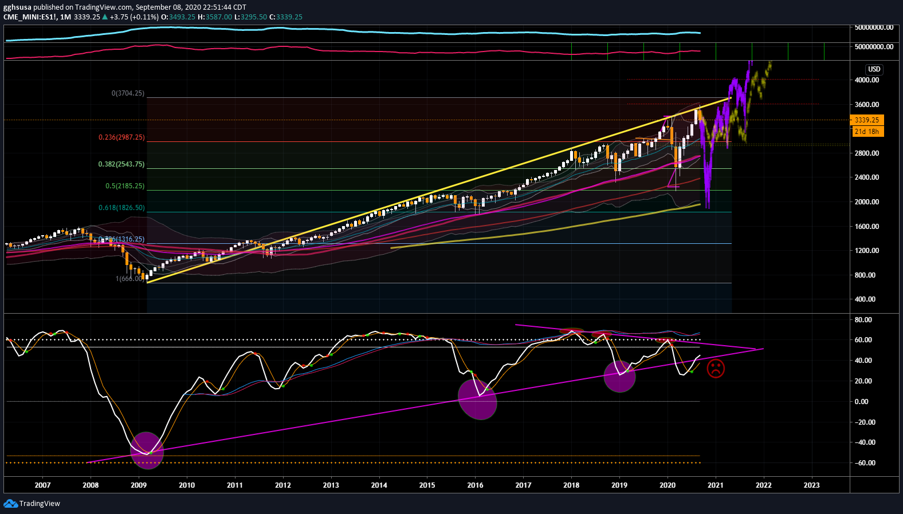Click the 0.618(1826.50) Fibonacci label

pos(121,208)
